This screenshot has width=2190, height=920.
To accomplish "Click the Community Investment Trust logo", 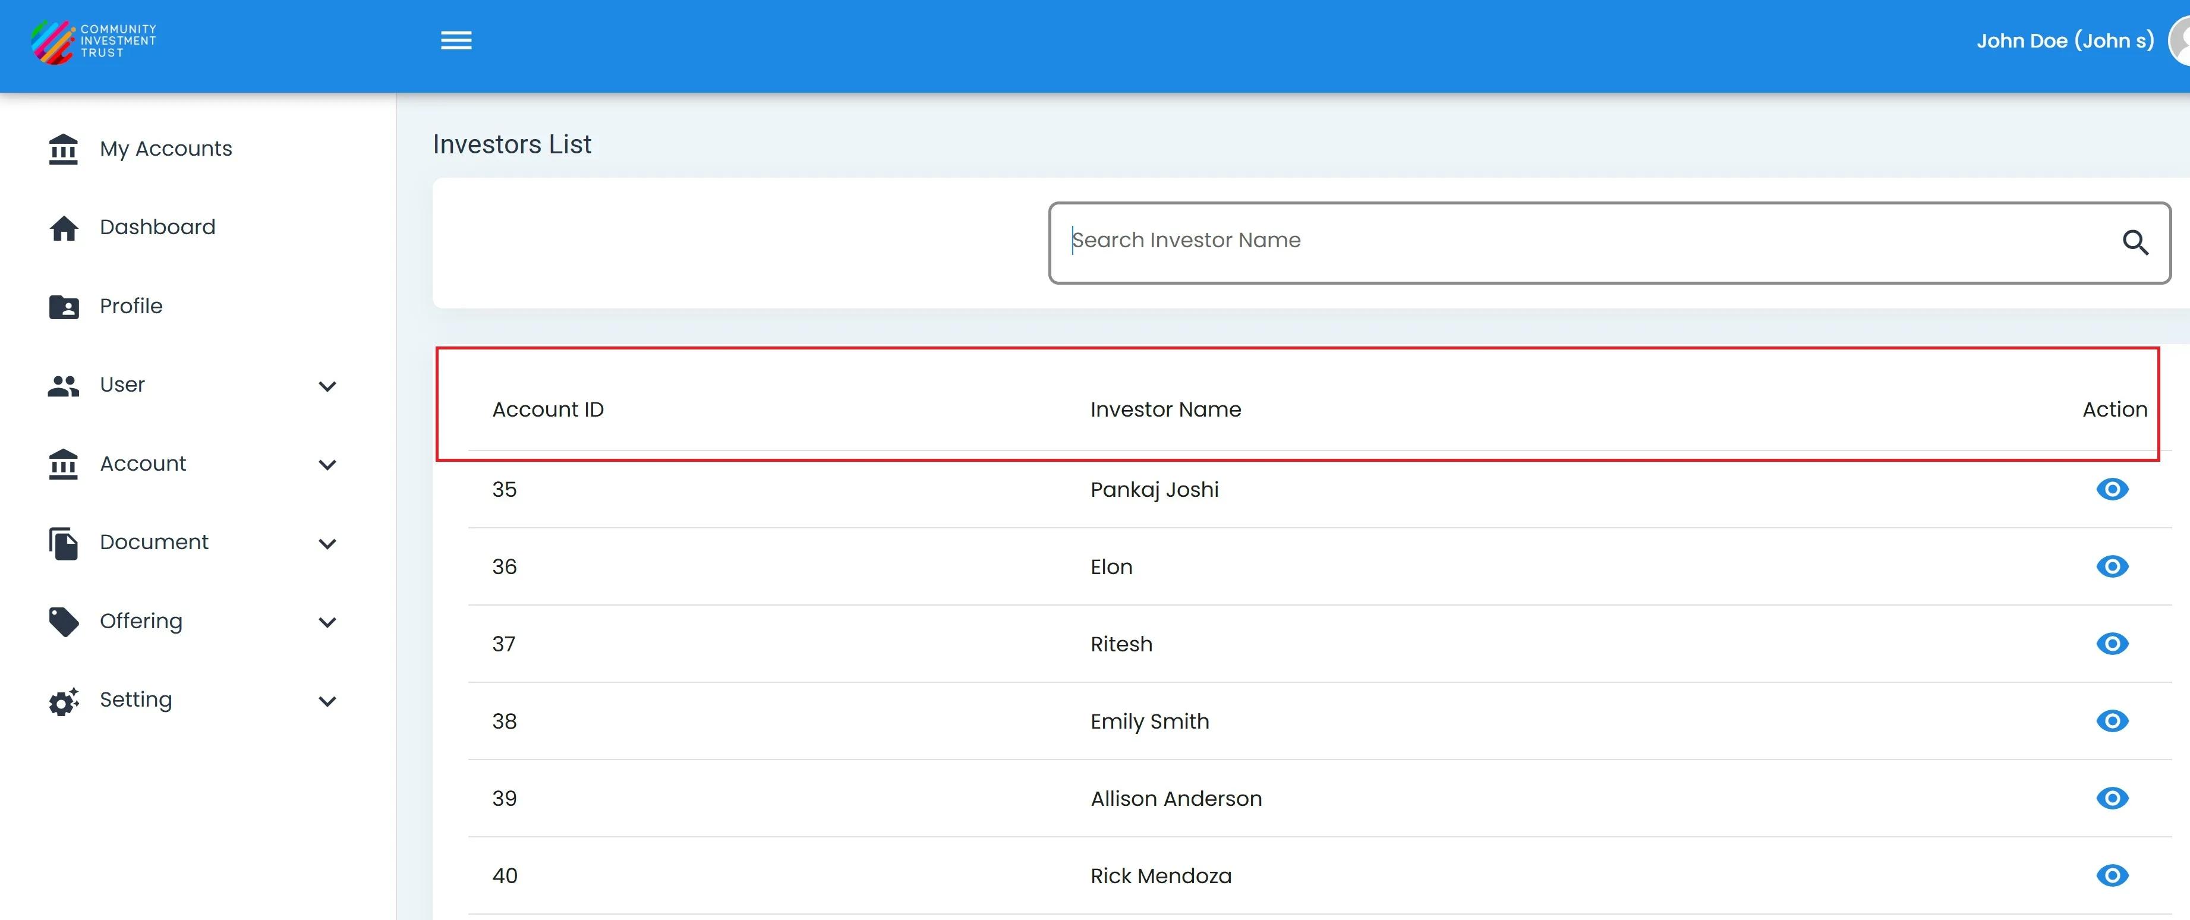I will tap(93, 42).
